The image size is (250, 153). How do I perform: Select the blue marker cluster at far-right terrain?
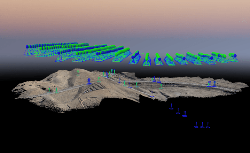[211, 83]
